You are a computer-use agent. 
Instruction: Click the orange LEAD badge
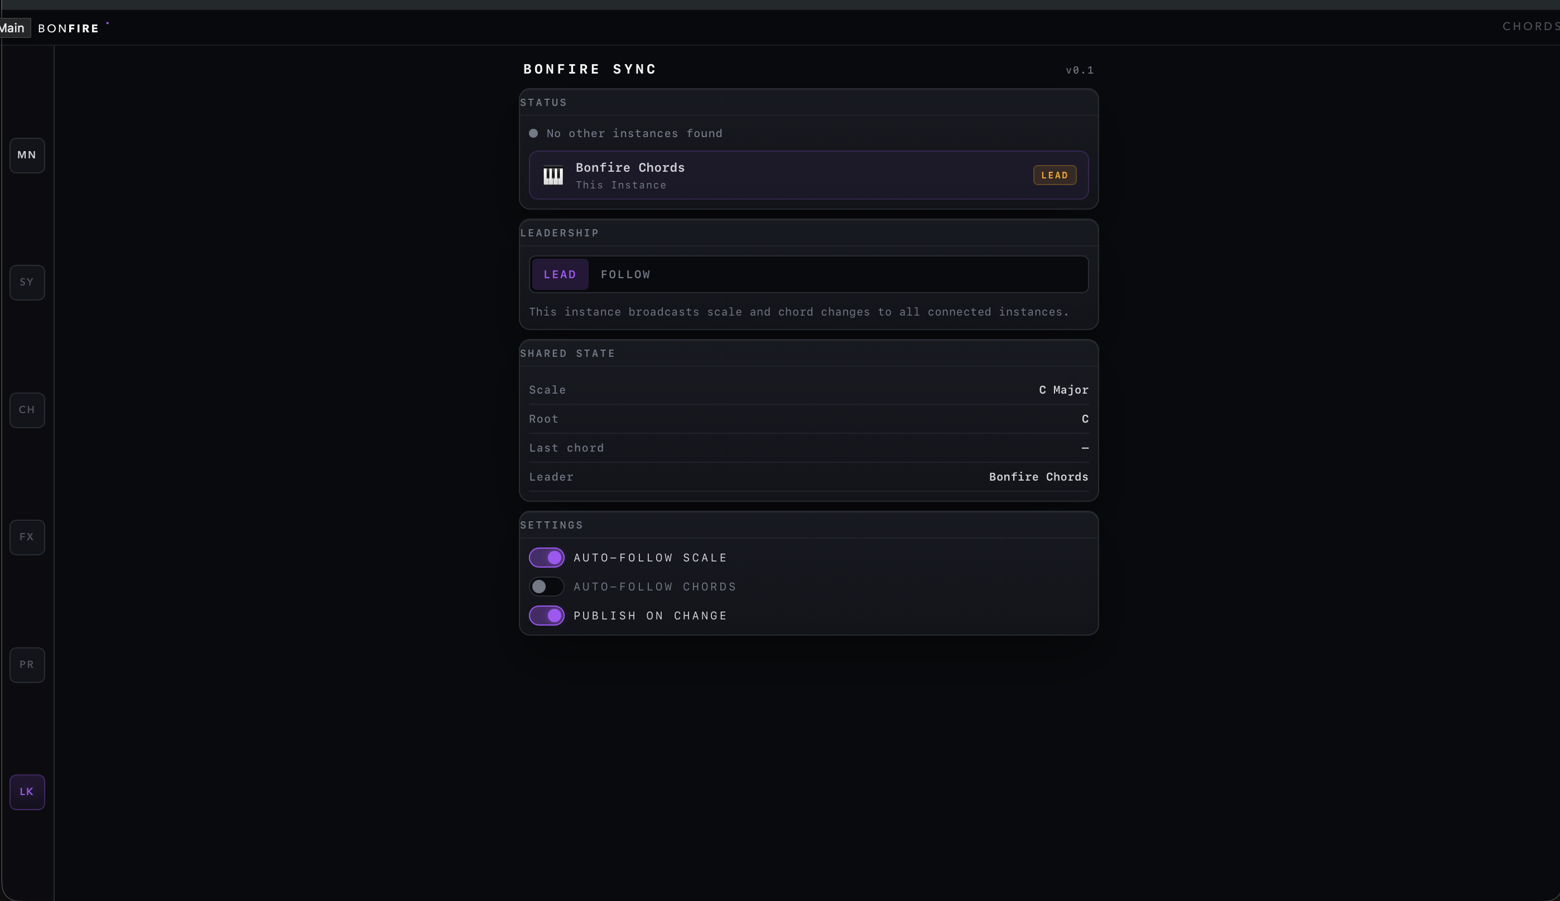[x=1055, y=175]
